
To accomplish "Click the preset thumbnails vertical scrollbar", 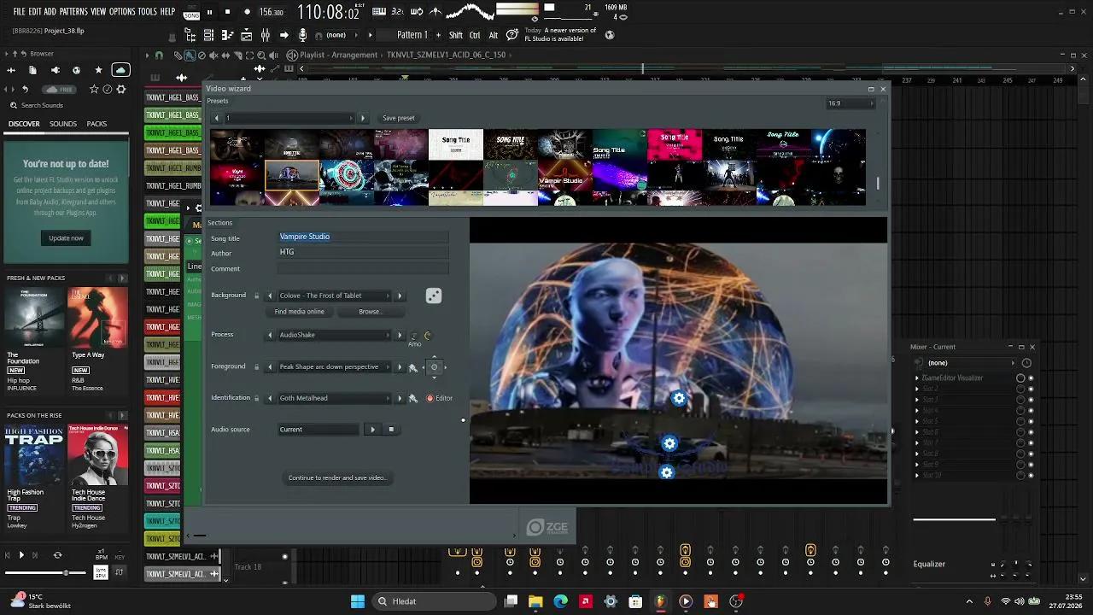I will [x=878, y=183].
